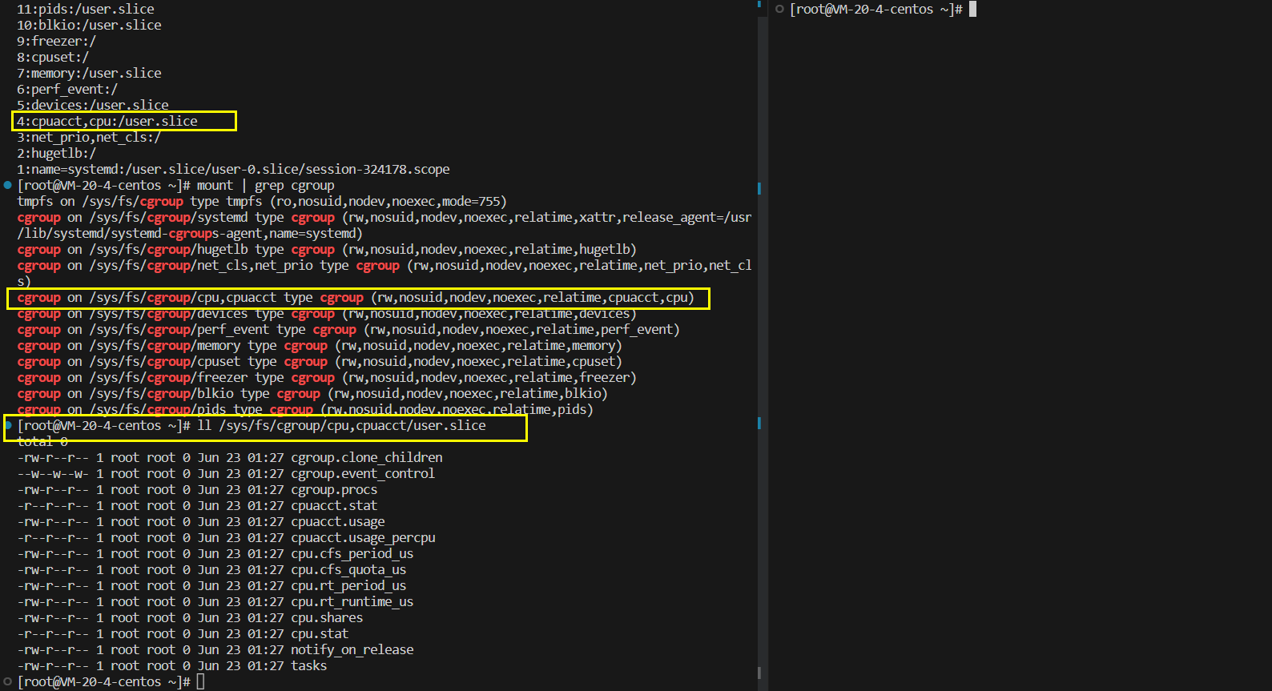Viewport: 1272px width, 691px height.
Task: Click the '/sys/fs/cgroup/memory' mount line
Action: coord(320,345)
